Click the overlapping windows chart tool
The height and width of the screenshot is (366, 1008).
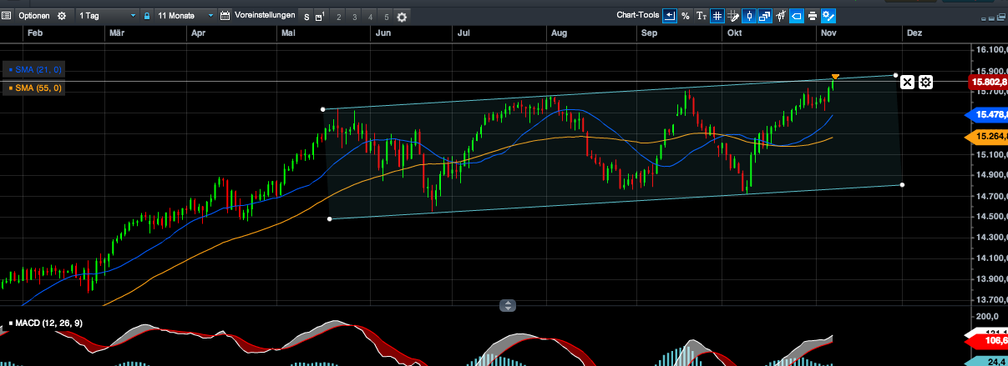coord(765,15)
